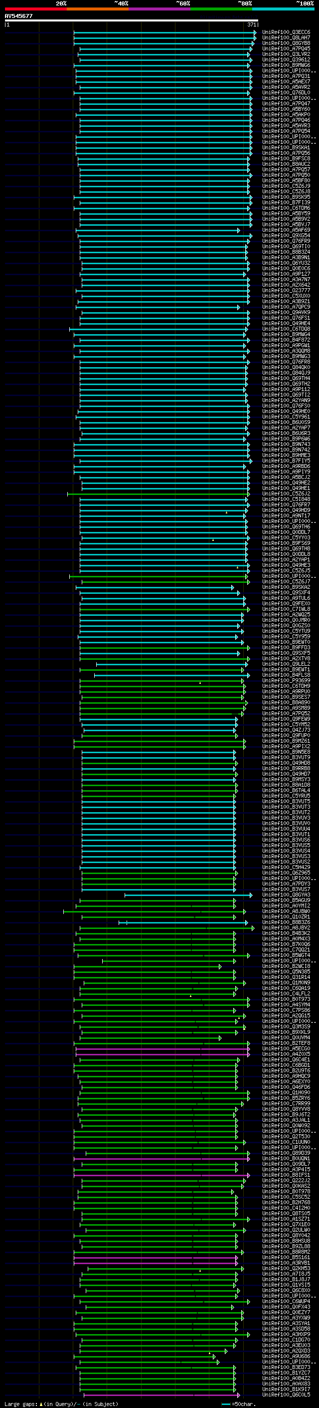Click the label UniRef100_B9MZ61

tap(286, 741)
